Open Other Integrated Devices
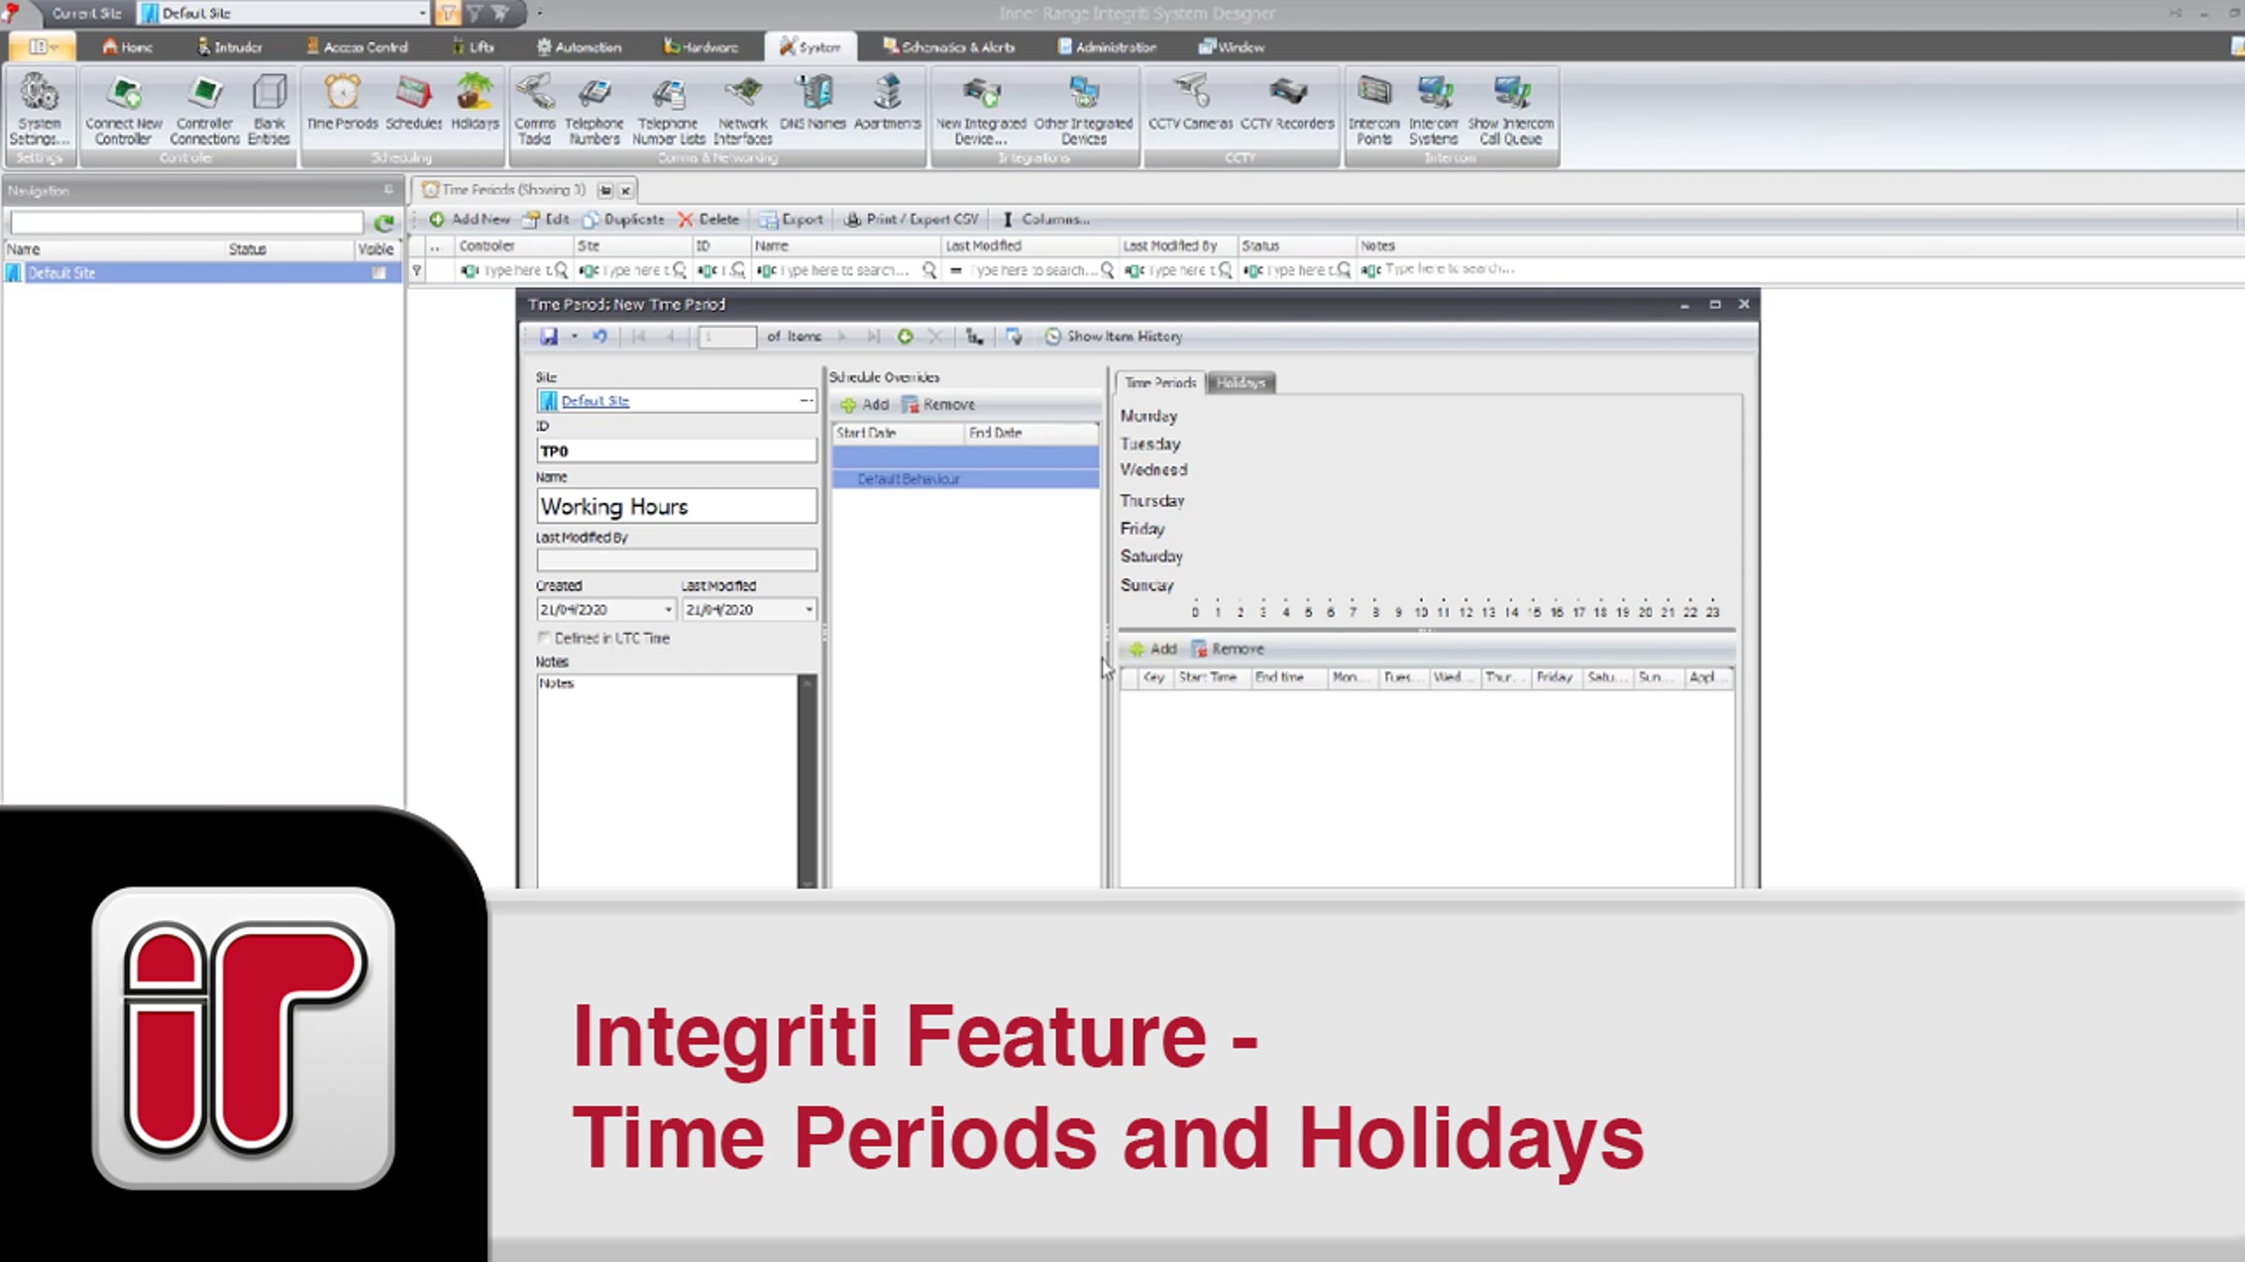The image size is (2245, 1262). tap(1083, 109)
